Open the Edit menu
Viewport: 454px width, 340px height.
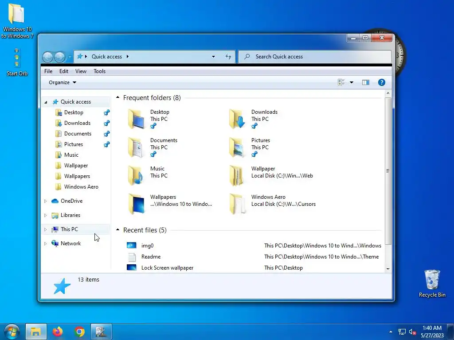[64, 71]
